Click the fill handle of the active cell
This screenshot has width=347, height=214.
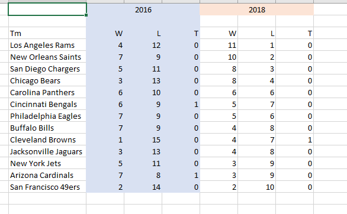click(86, 15)
